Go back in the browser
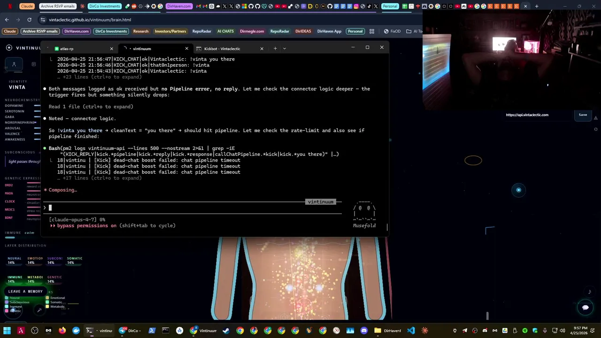601x338 pixels. coord(7,20)
